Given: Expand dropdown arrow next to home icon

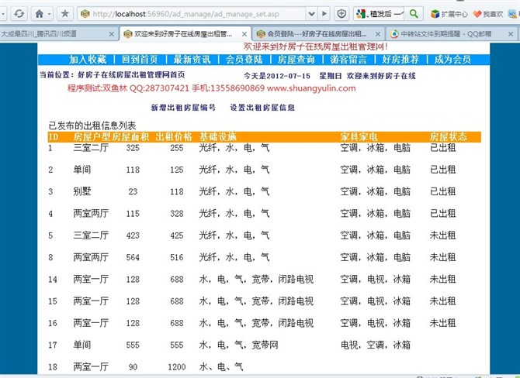Looking at the screenshot, I should [50, 14].
